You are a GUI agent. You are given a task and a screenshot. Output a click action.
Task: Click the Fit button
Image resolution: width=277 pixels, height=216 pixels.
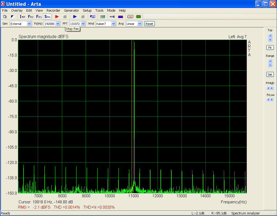pyautogui.click(x=270, y=48)
